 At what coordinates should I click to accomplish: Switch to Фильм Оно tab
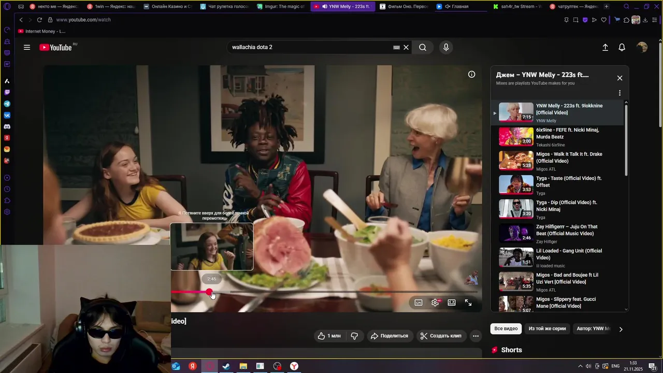(403, 7)
